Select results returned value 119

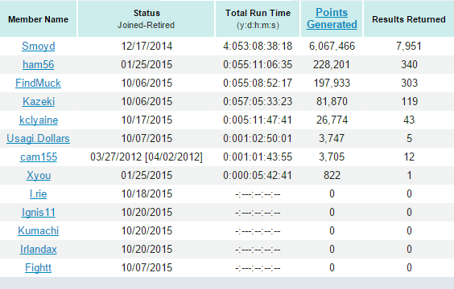click(x=410, y=102)
